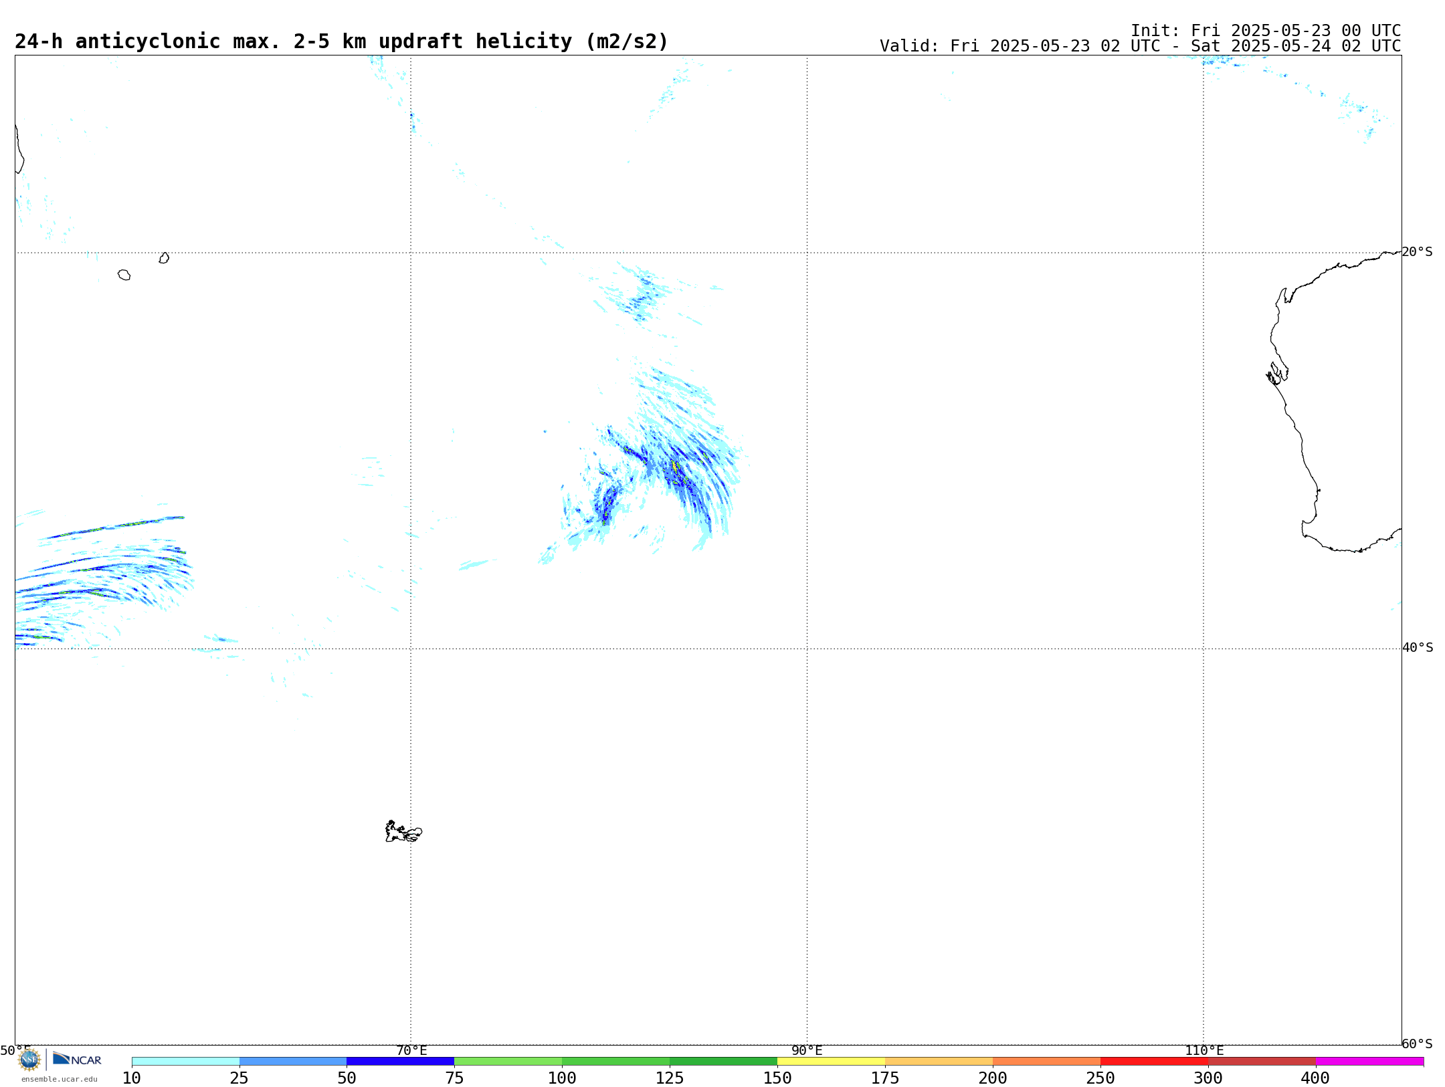Image resolution: width=1445 pixels, height=1087 pixels.
Task: Select the medium green 100-125 color swatch
Action: (x=616, y=1061)
